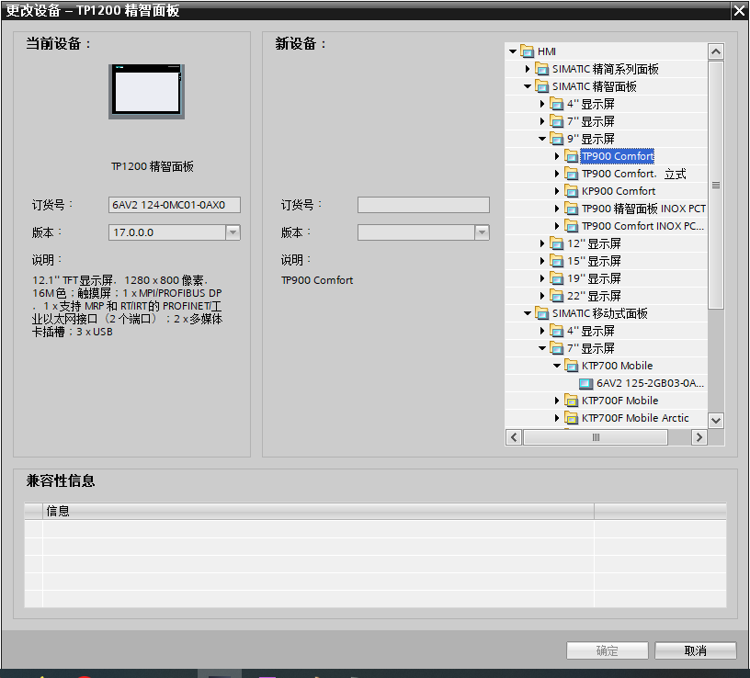Expand SIMATIC 精简系列面板 node
Image resolution: width=750 pixels, height=678 pixels.
coord(527,69)
